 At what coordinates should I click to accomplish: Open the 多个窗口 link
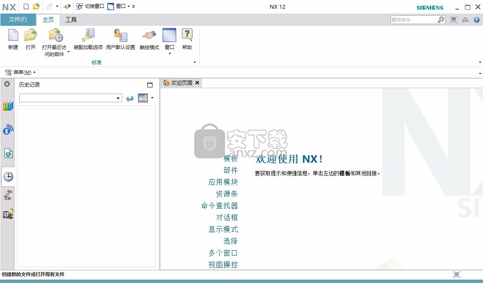[223, 253]
